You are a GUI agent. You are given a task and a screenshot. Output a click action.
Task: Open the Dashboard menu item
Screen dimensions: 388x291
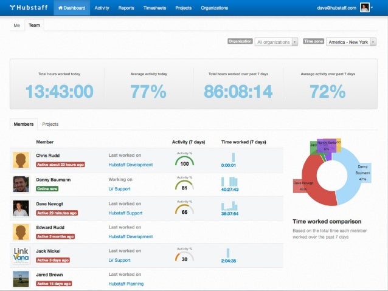(72, 8)
